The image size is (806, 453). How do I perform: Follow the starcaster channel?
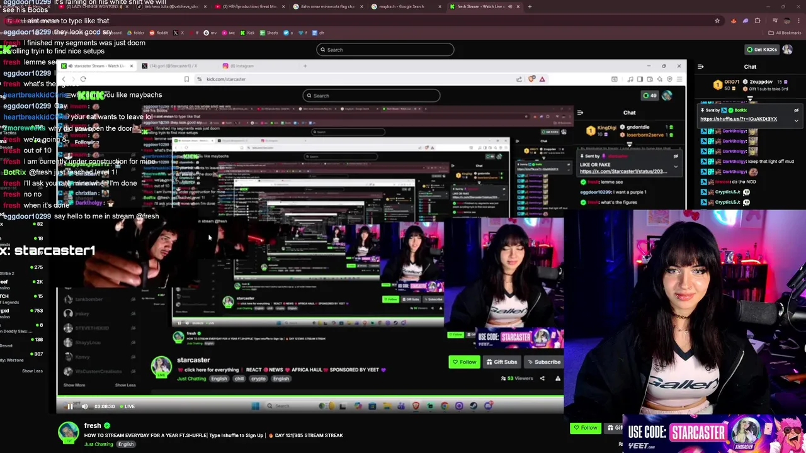[x=464, y=362]
